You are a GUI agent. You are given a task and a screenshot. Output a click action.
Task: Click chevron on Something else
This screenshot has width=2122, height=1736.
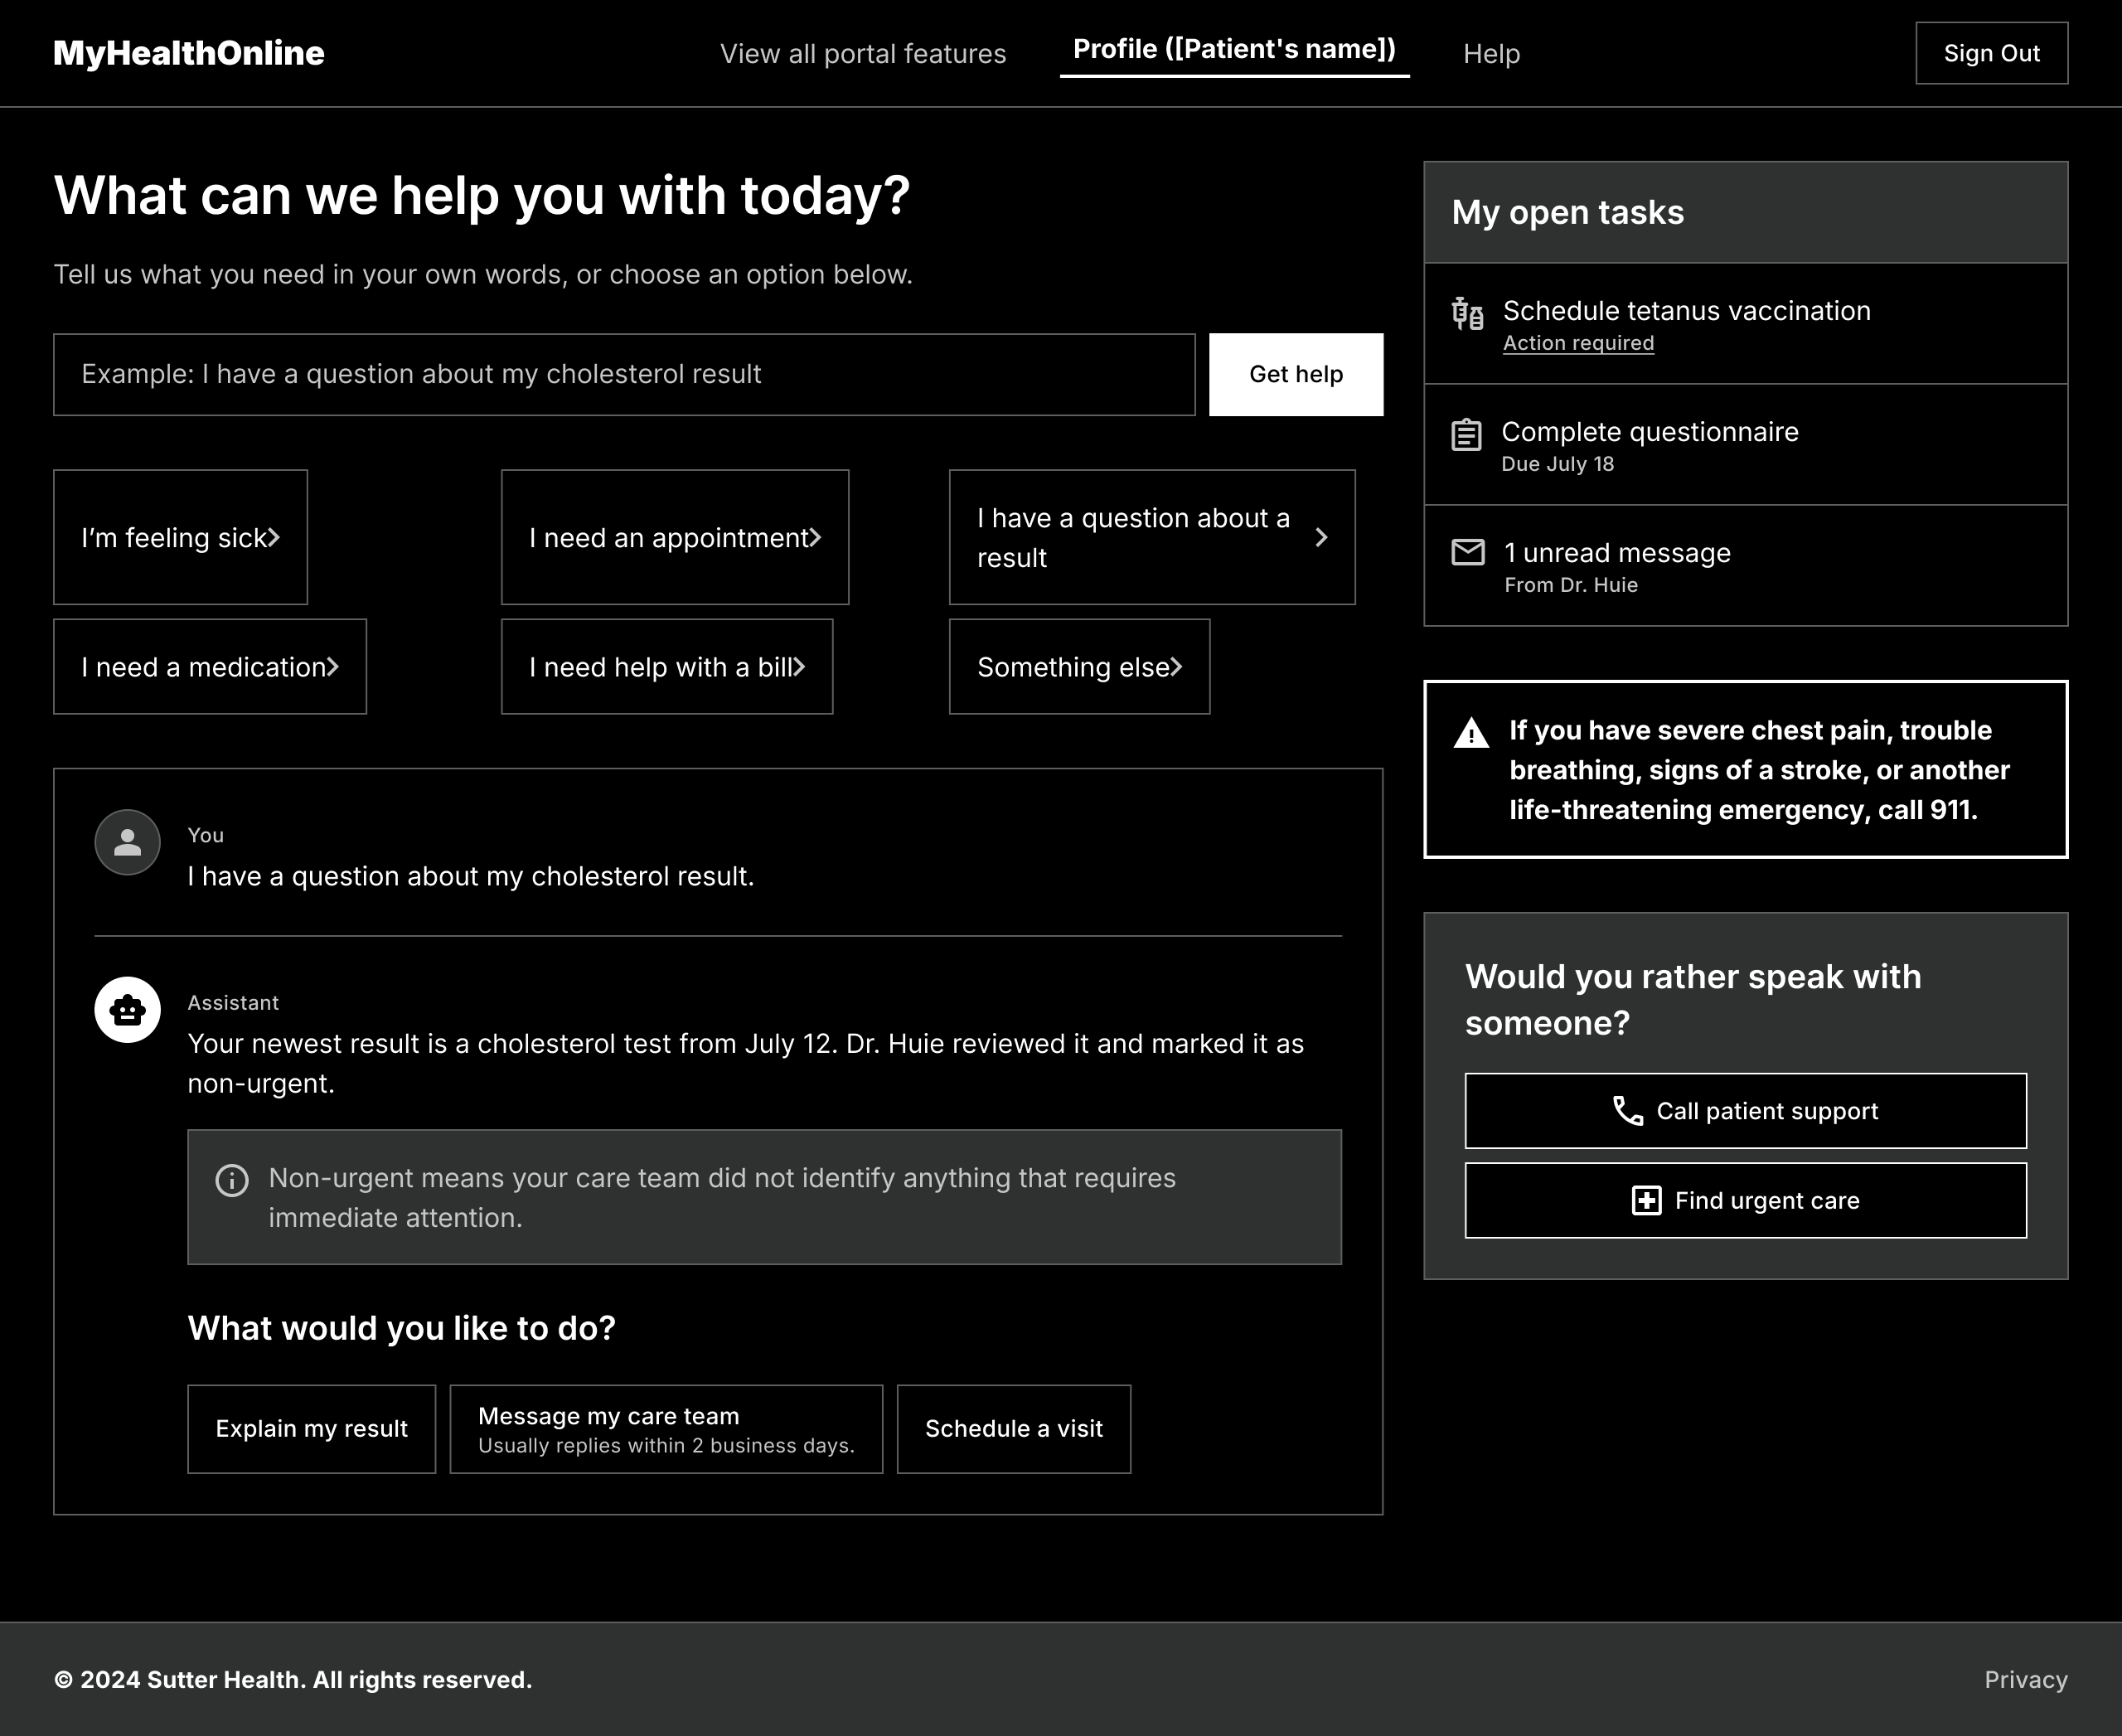[x=1176, y=666]
